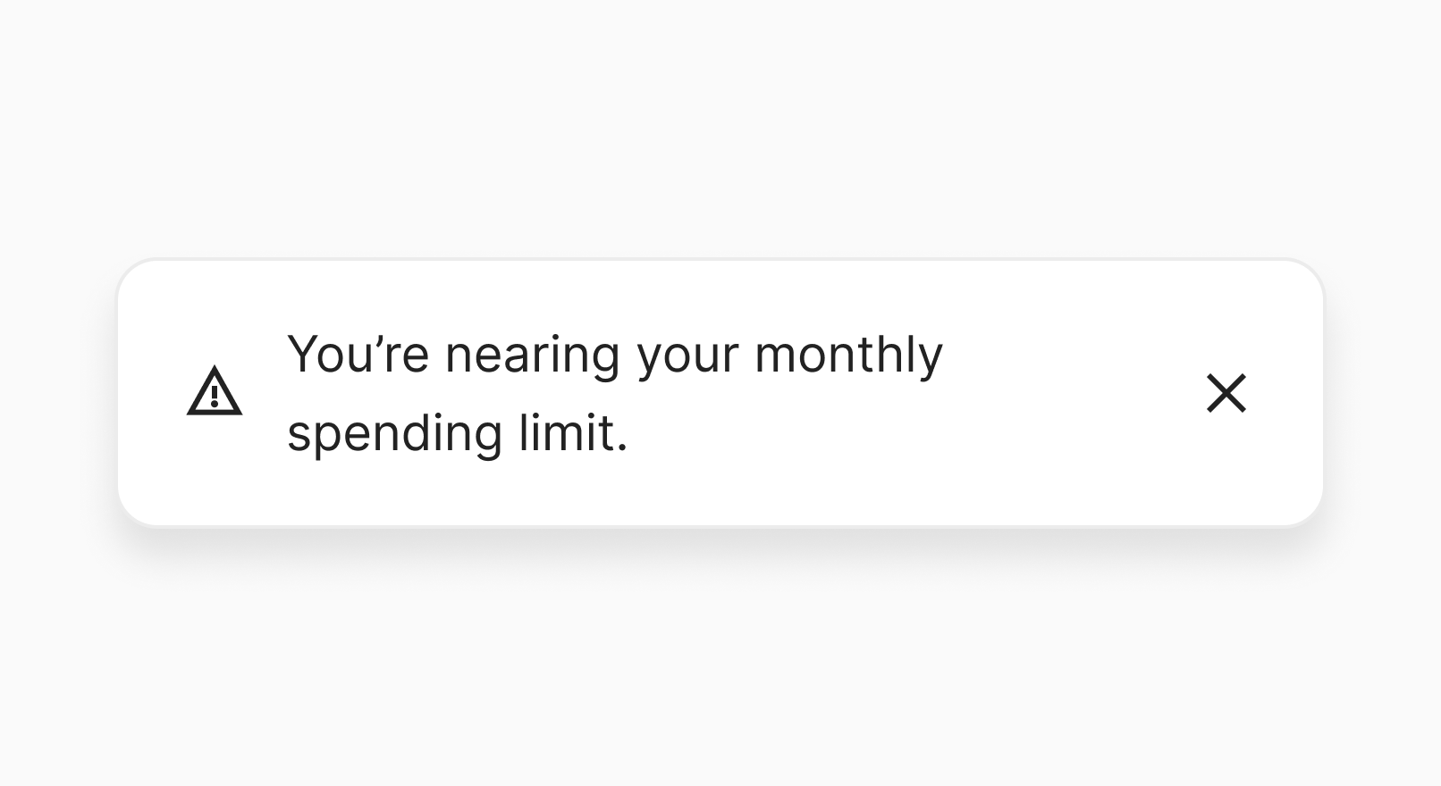Click the word "nearing" in the message

[x=532, y=355]
